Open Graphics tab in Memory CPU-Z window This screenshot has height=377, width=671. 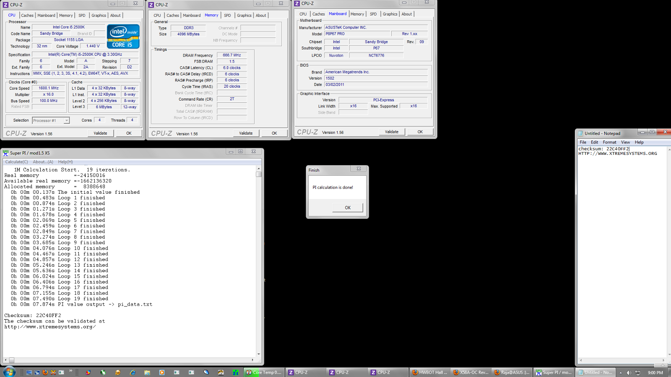(244, 16)
